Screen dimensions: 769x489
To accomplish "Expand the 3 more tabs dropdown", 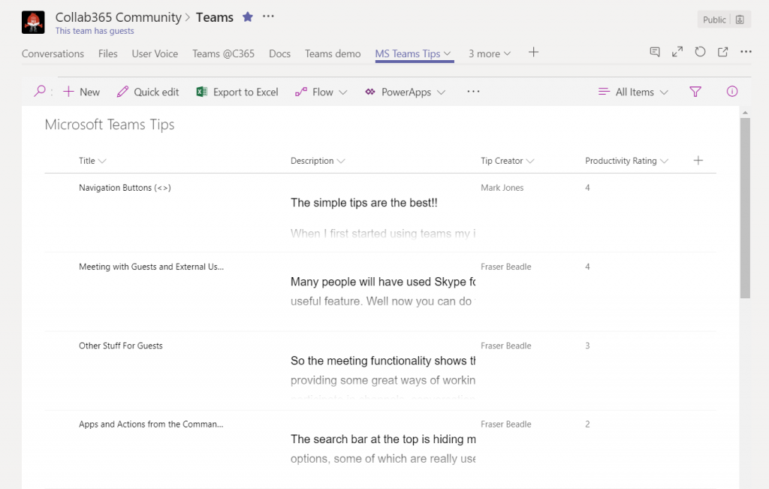I will tap(489, 53).
